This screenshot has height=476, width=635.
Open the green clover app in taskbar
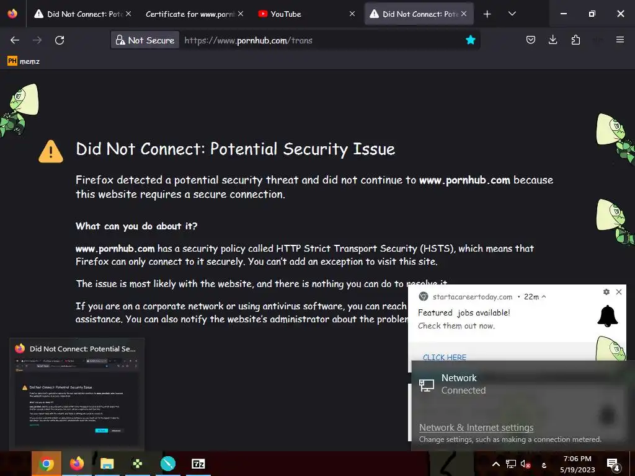[x=137, y=464]
